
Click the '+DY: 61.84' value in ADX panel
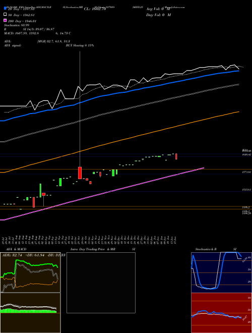click(x=34, y=255)
